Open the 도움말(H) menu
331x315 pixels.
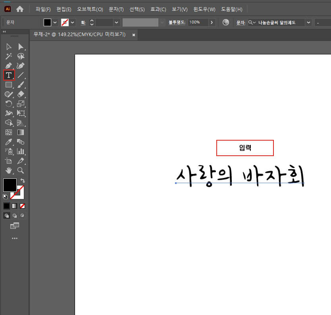pyautogui.click(x=231, y=9)
